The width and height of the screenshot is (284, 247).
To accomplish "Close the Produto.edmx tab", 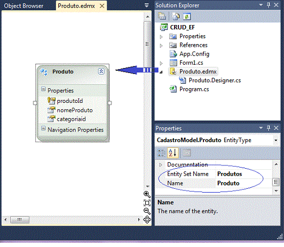I will (x=102, y=6).
